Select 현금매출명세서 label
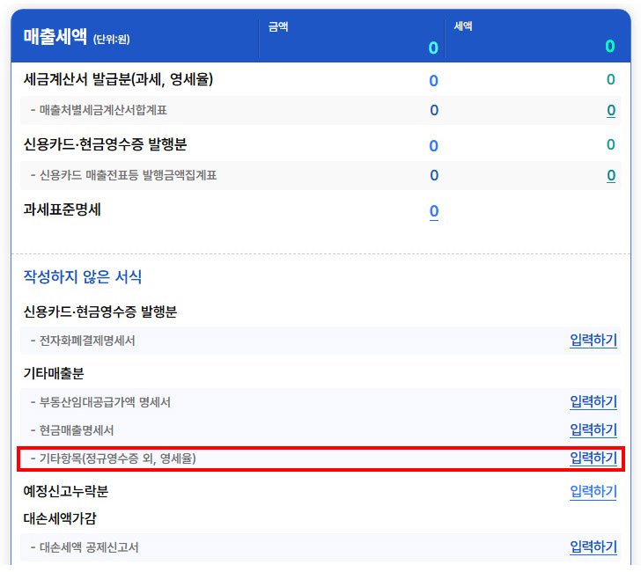 pos(77,430)
